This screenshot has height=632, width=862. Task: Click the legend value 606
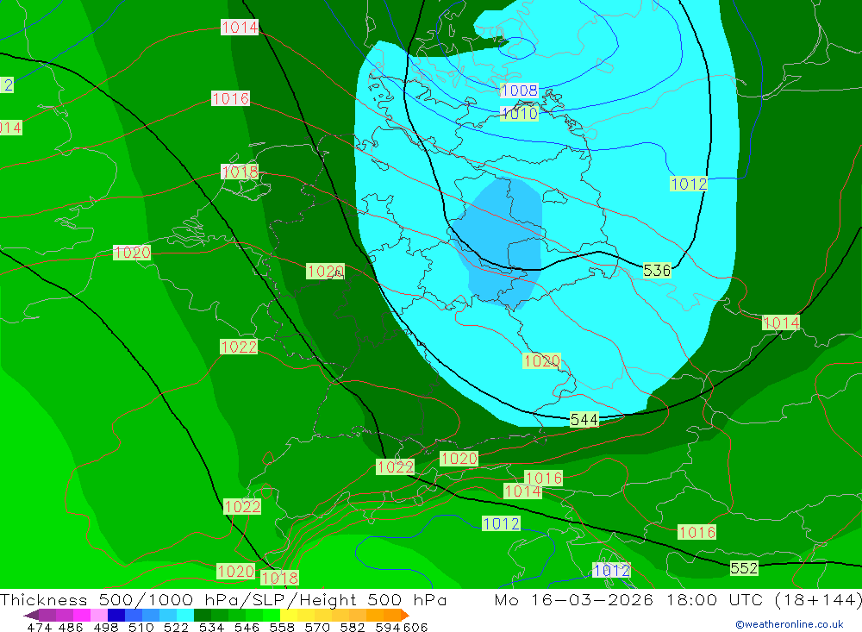[415, 628]
